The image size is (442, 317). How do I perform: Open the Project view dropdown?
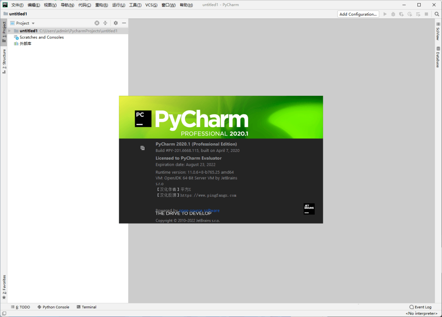(25, 23)
